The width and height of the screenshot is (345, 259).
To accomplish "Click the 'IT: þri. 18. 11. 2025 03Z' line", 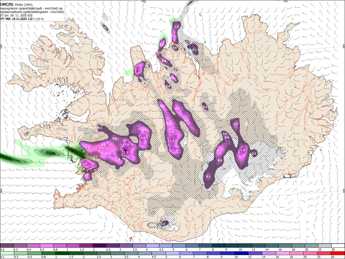I will coord(16,15).
